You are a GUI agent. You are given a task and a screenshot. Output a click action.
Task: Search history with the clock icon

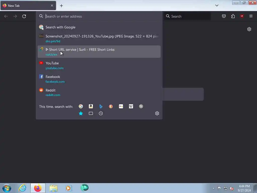tap(101, 113)
